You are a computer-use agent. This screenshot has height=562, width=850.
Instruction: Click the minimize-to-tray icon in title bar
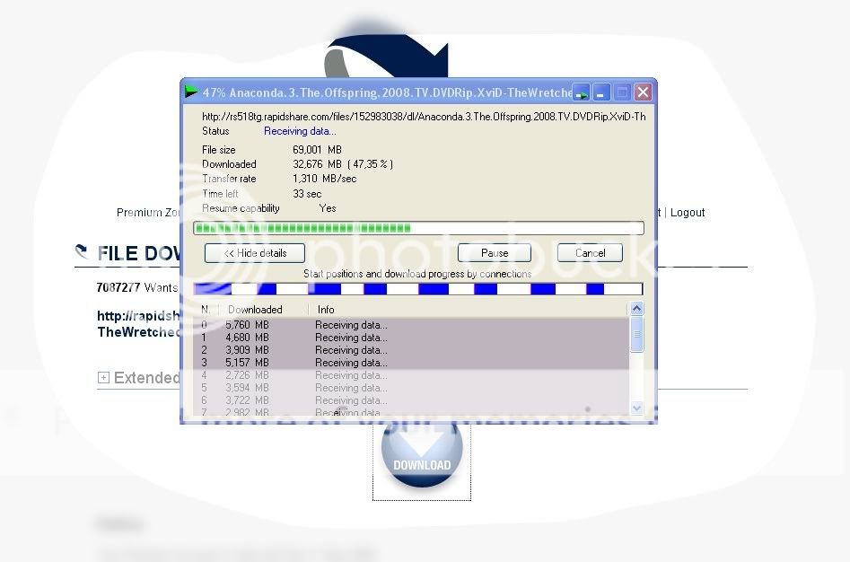tap(583, 92)
